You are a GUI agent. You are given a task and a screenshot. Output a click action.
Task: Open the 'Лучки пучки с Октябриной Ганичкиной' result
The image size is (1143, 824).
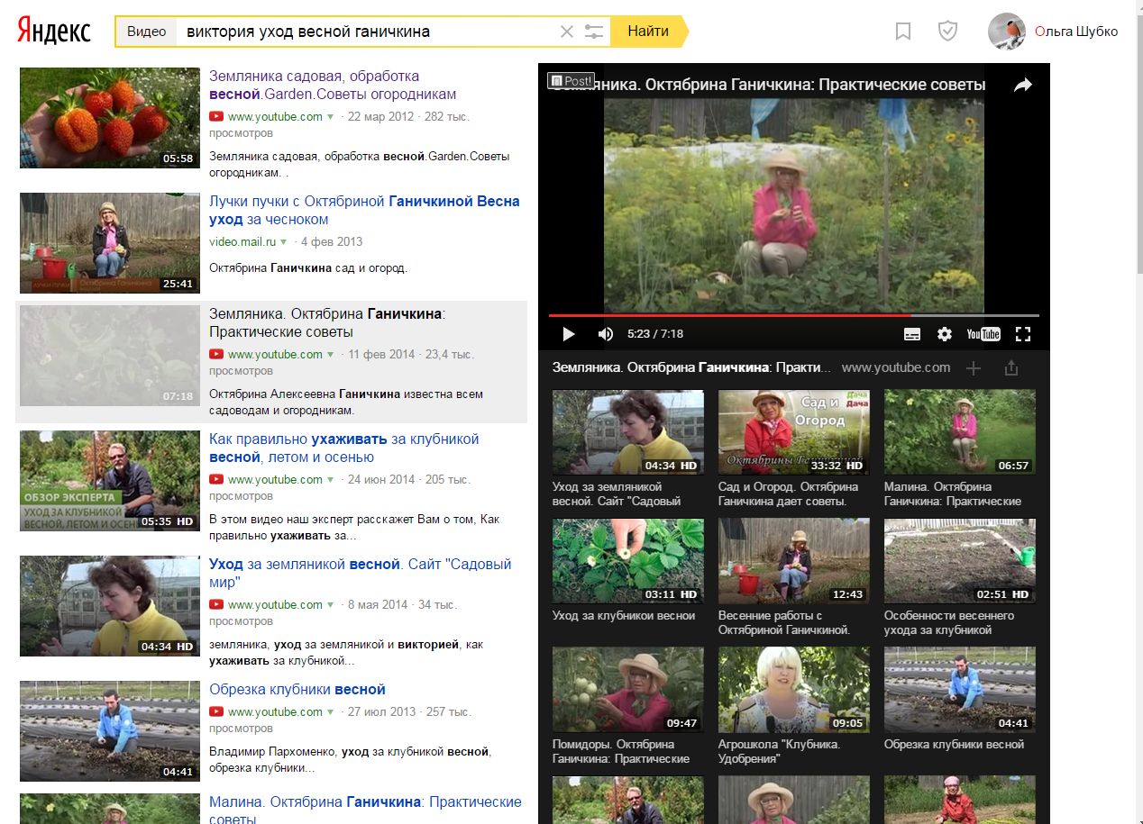pyautogui.click(x=364, y=210)
